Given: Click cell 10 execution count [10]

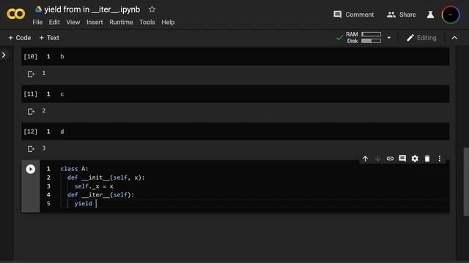Looking at the screenshot, I should pyautogui.click(x=31, y=57).
